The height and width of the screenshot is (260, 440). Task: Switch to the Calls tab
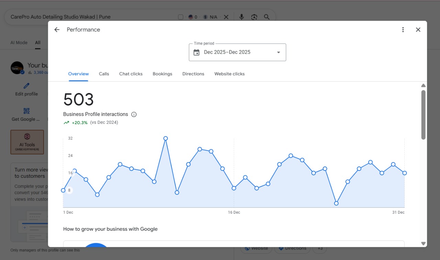pos(104,74)
